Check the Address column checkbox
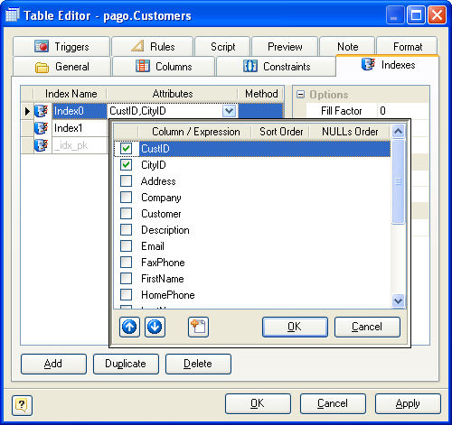 [x=126, y=181]
